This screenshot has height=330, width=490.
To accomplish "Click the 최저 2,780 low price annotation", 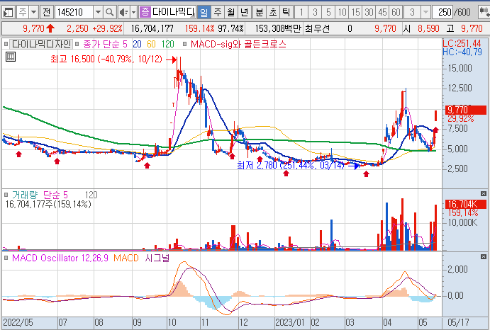I will (291, 165).
